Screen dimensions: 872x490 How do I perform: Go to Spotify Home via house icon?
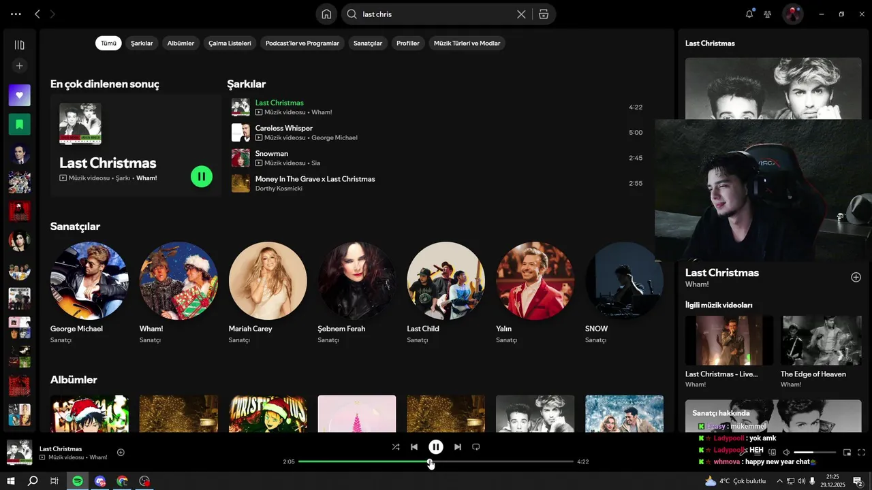(x=326, y=14)
